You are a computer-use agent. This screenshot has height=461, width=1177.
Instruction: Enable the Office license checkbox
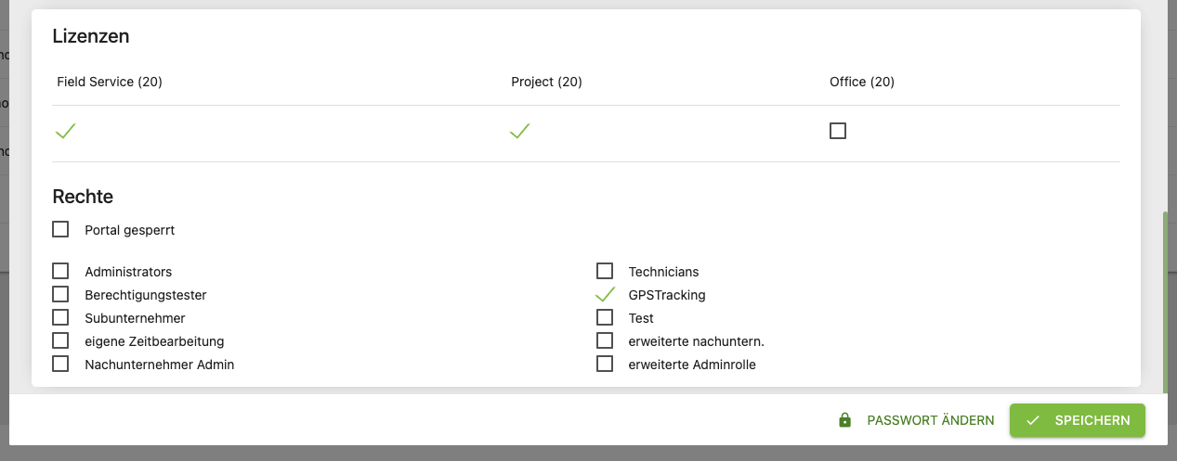click(x=838, y=131)
